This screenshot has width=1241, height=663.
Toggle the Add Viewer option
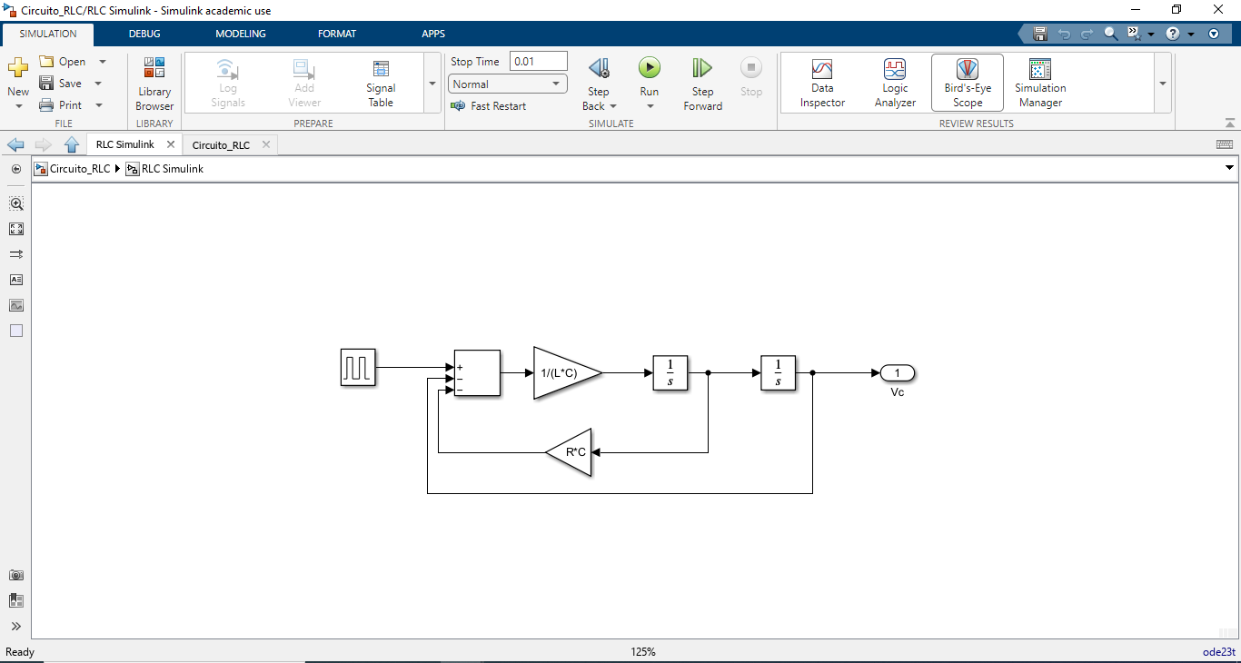click(x=303, y=82)
